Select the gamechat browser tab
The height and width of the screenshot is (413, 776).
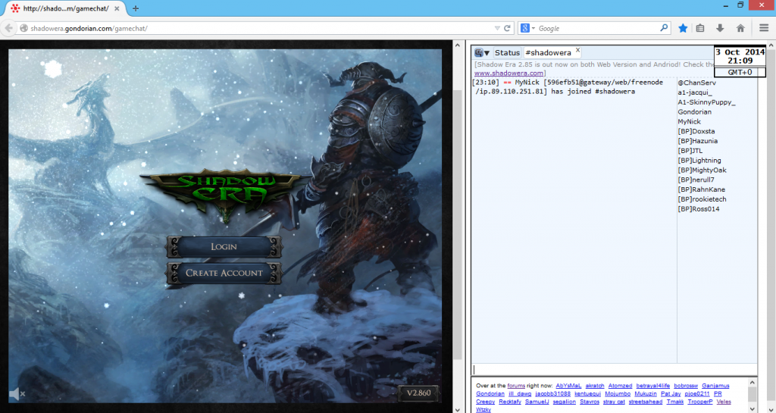click(65, 8)
